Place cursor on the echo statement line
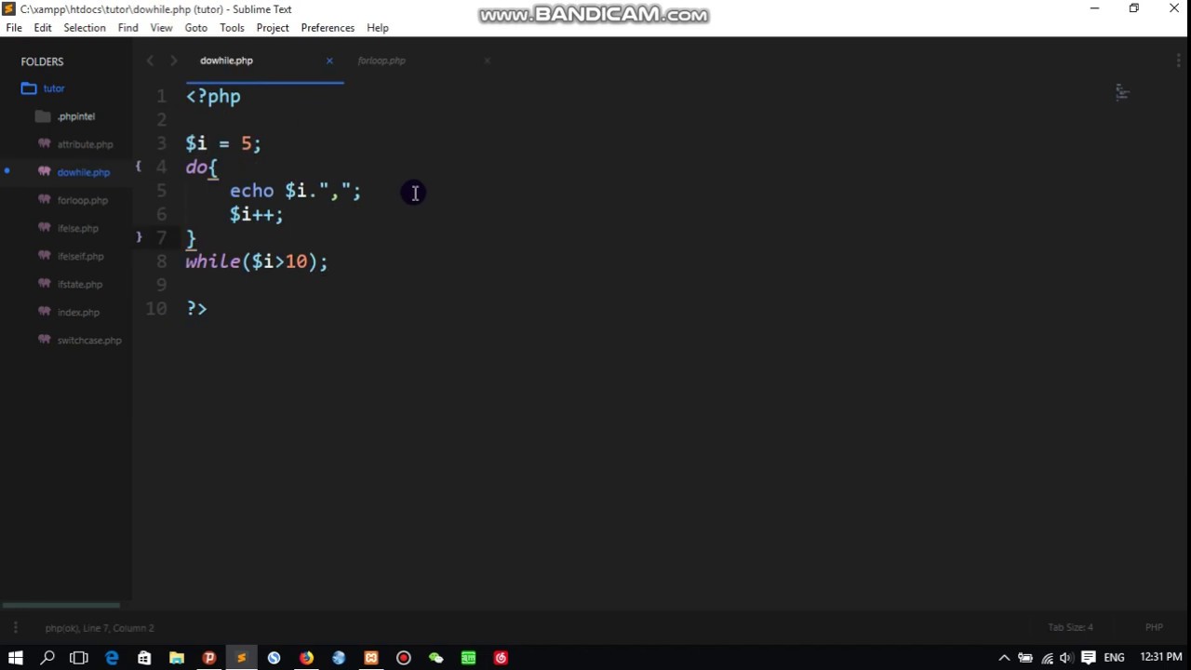 tap(295, 191)
